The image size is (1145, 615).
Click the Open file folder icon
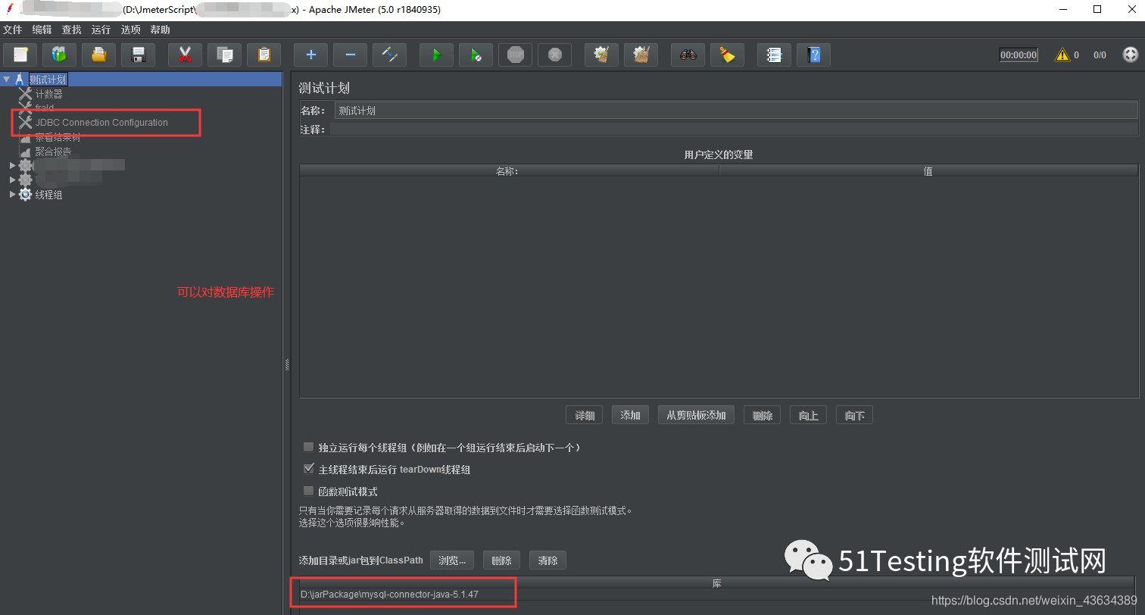pos(98,55)
